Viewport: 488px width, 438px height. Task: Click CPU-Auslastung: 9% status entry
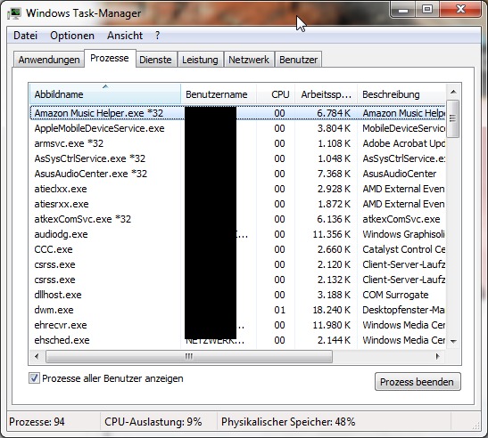[153, 422]
